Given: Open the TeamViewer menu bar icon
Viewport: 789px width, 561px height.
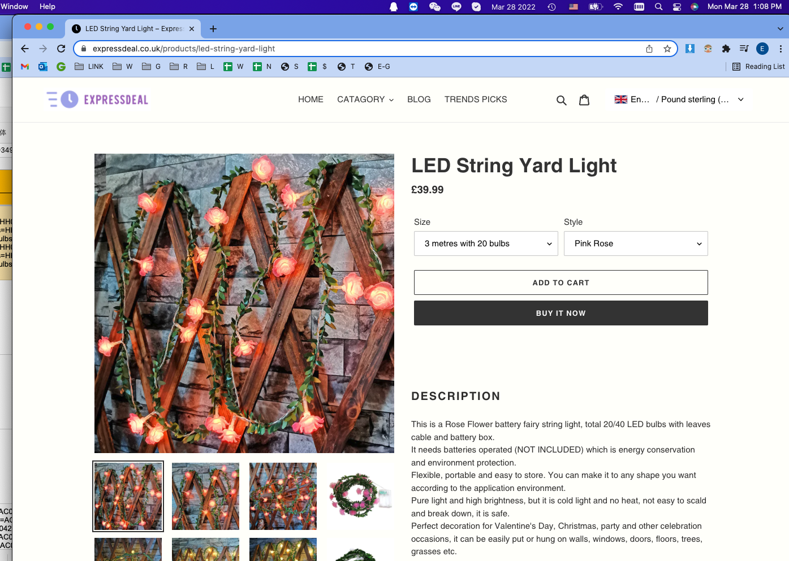Looking at the screenshot, I should 413,7.
